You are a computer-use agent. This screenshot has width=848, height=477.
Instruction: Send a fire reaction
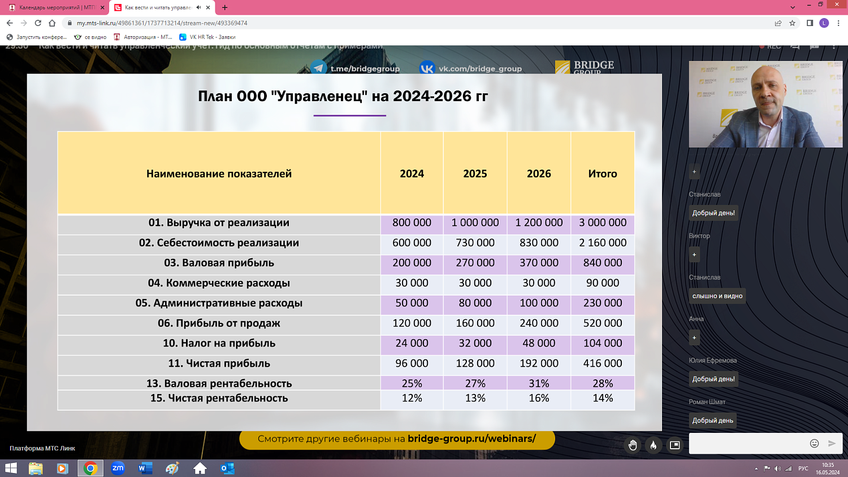coord(654,444)
